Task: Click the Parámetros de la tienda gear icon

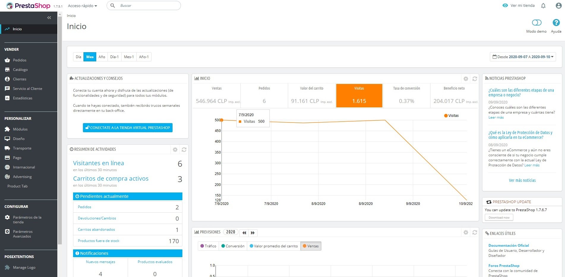Action: pos(7,217)
